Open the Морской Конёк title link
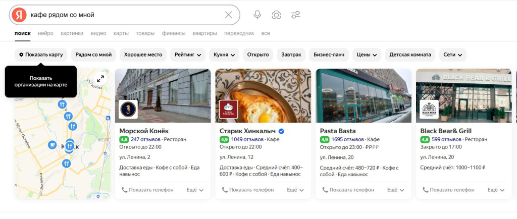 tap(144, 131)
